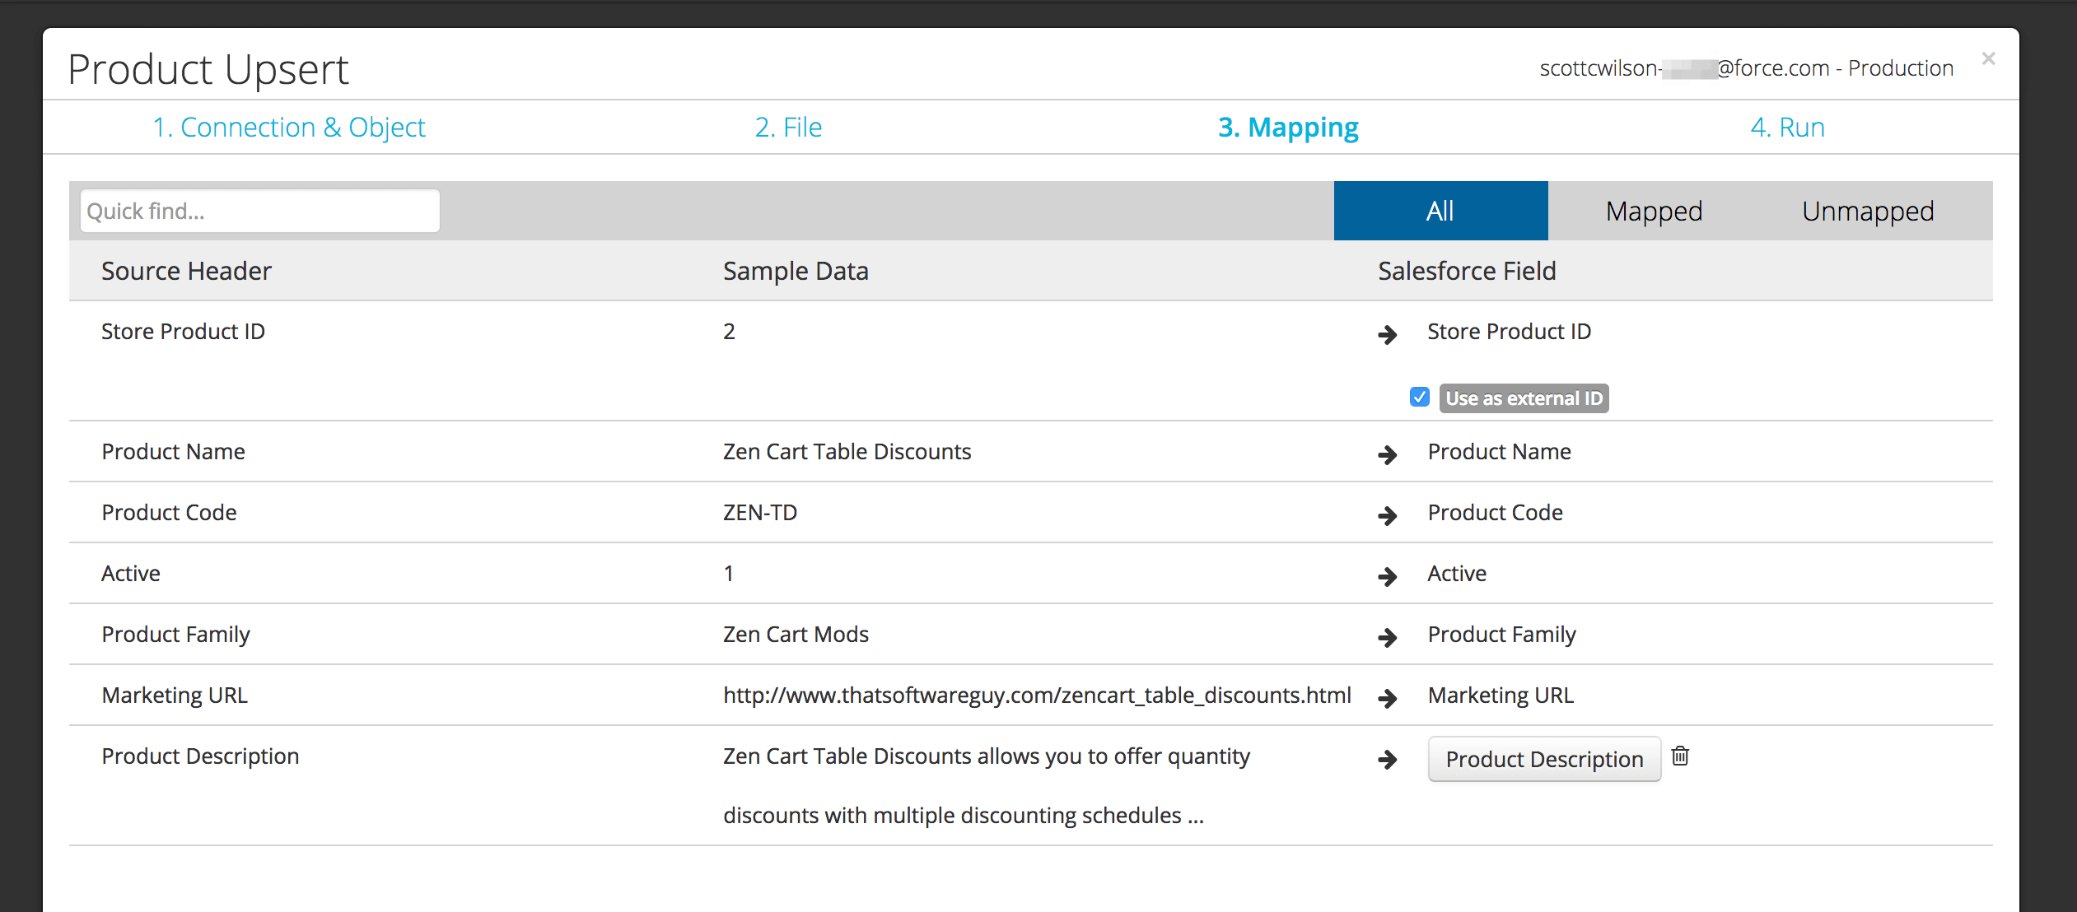Viewport: 2077px width, 912px height.
Task: Click sample data ZEN-TD
Action: coord(759,512)
